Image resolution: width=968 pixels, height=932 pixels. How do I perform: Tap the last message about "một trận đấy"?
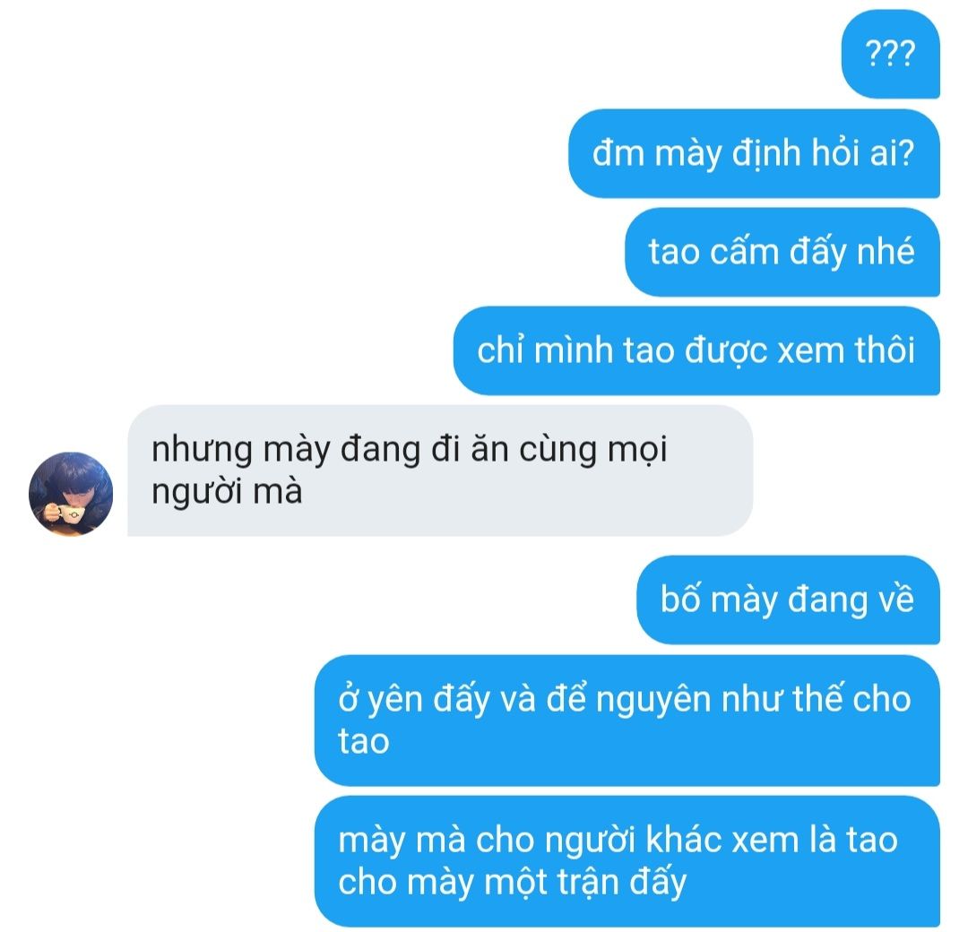627,861
